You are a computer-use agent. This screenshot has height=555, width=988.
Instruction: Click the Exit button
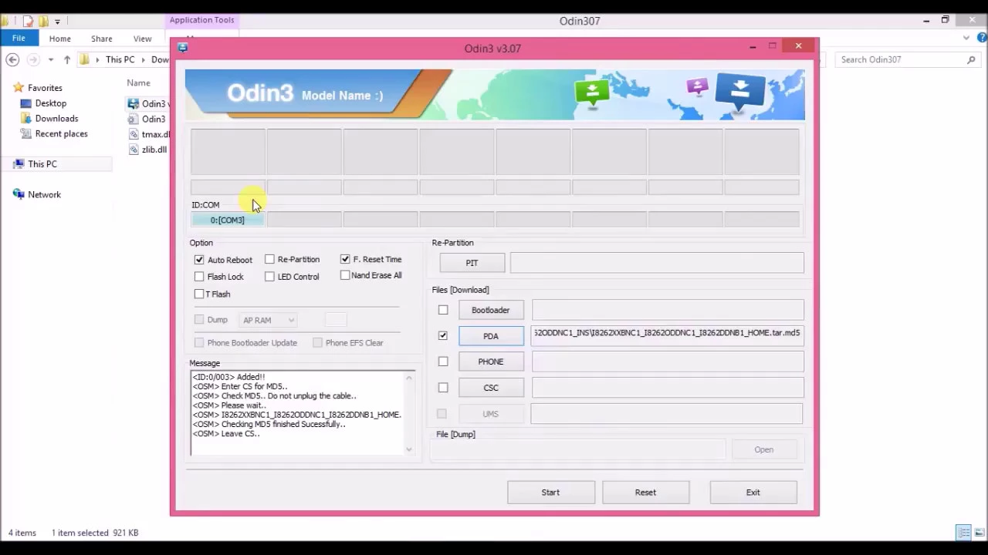753,493
